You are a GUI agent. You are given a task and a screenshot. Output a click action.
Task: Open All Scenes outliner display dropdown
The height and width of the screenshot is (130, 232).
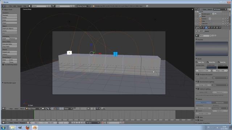pos(220,9)
